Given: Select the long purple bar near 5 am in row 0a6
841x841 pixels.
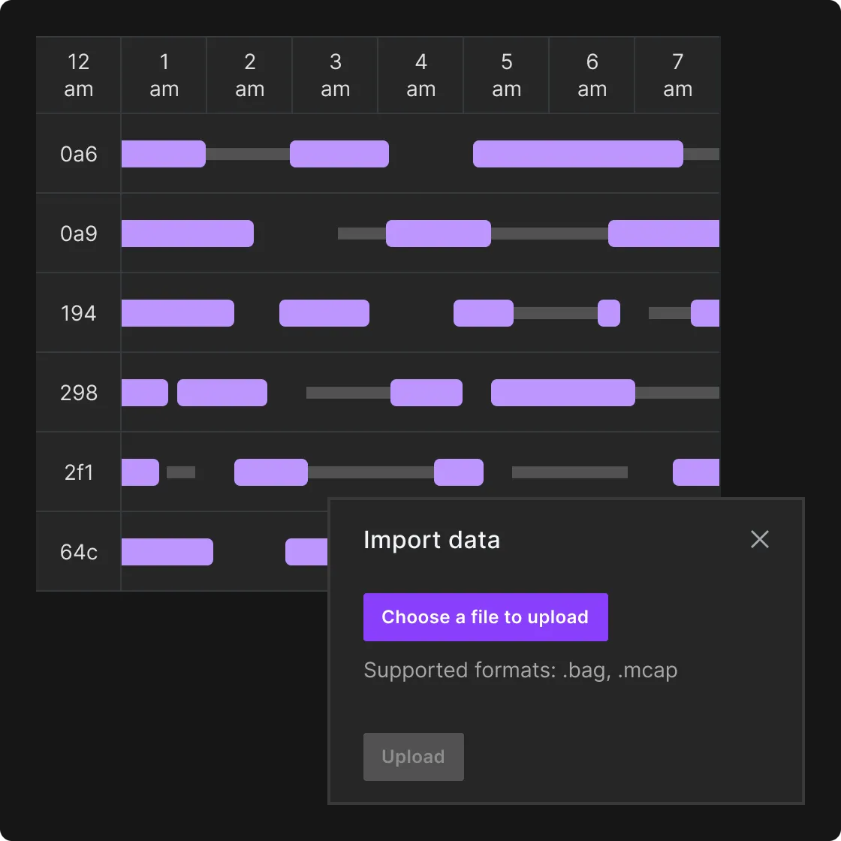Looking at the screenshot, I should (x=577, y=153).
